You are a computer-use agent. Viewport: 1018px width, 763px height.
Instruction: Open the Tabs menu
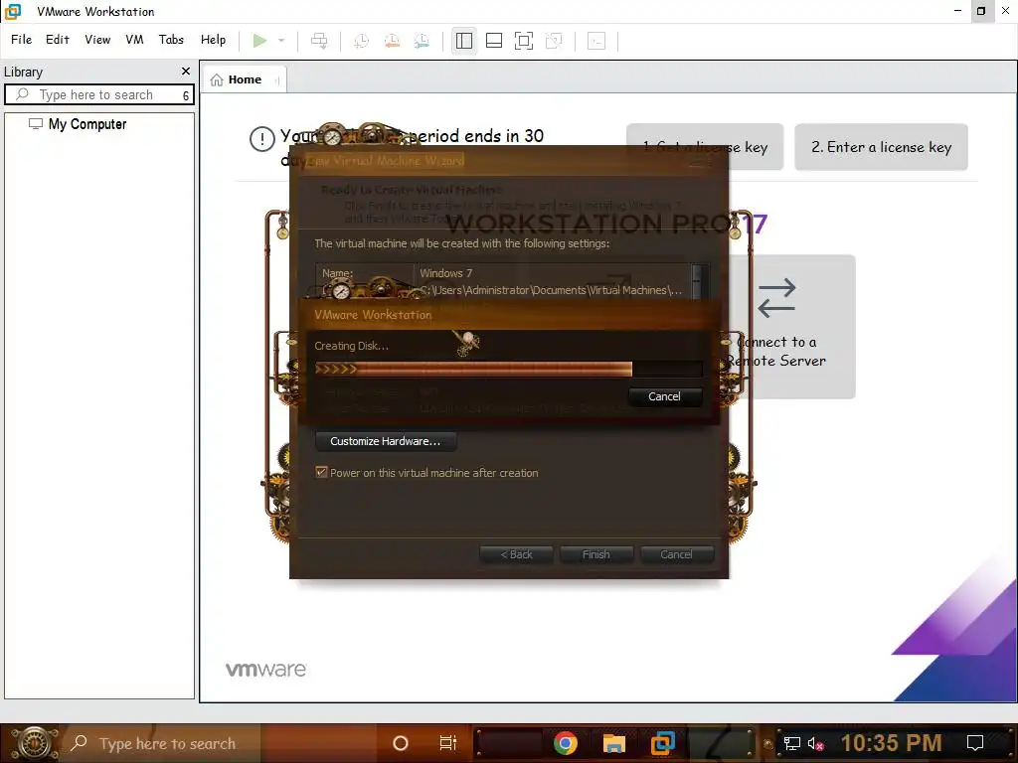pyautogui.click(x=171, y=40)
